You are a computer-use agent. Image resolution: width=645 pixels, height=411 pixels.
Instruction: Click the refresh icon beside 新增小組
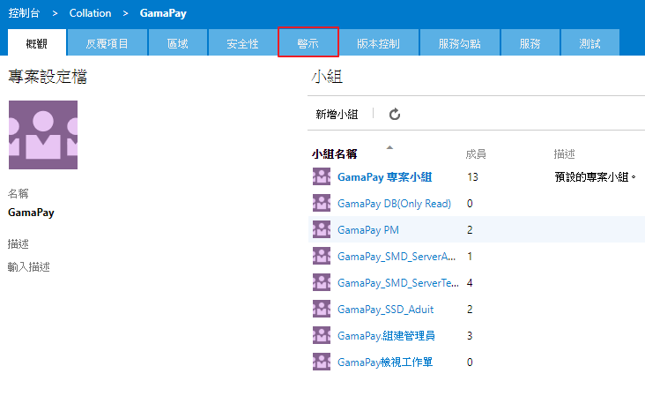395,115
